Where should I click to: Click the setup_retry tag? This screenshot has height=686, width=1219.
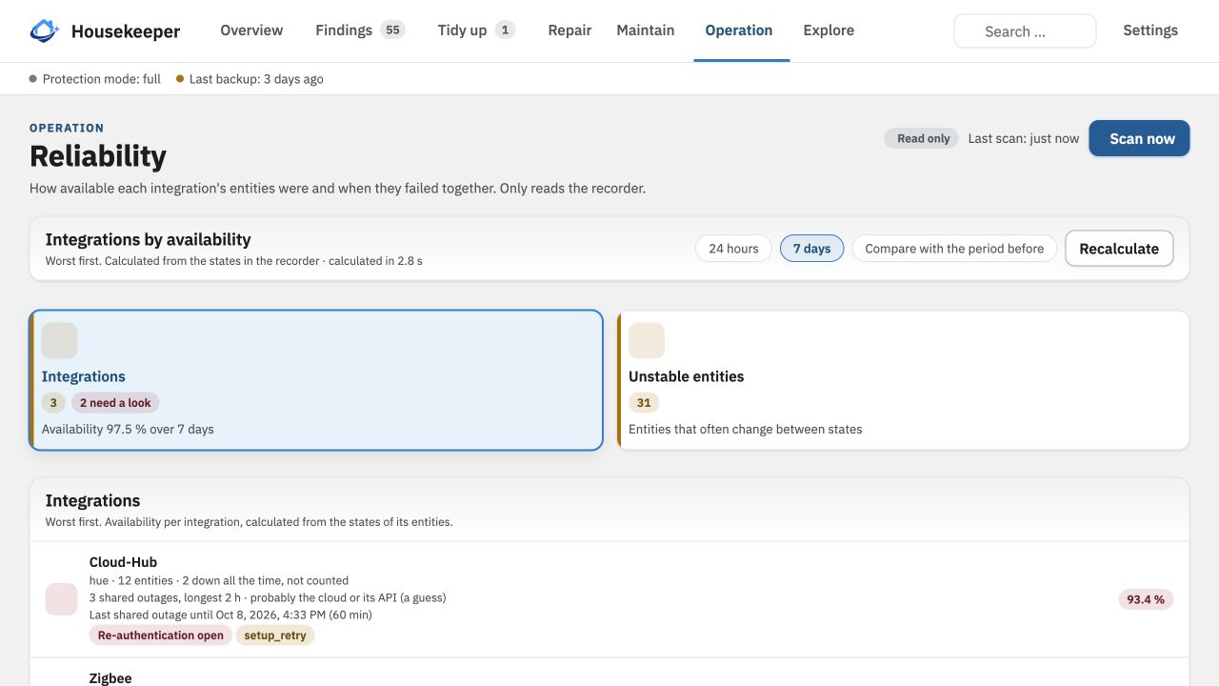(x=275, y=636)
